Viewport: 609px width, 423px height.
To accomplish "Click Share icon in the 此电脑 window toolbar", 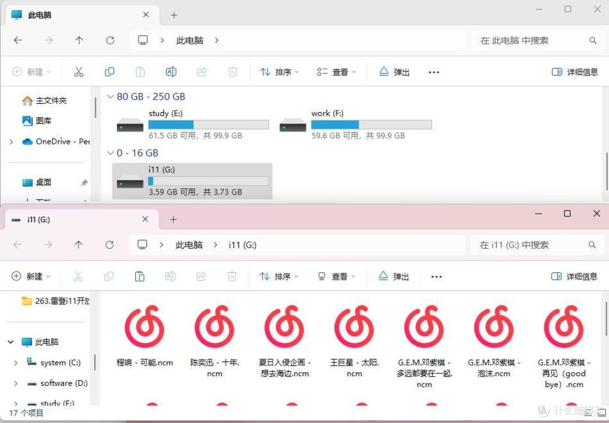I will point(202,72).
